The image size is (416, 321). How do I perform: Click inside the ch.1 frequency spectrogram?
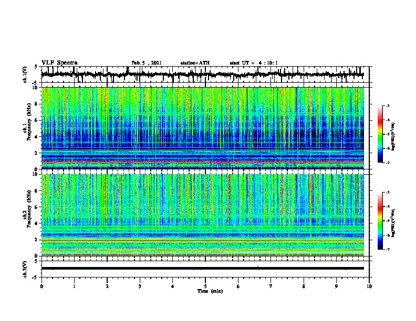(x=202, y=128)
